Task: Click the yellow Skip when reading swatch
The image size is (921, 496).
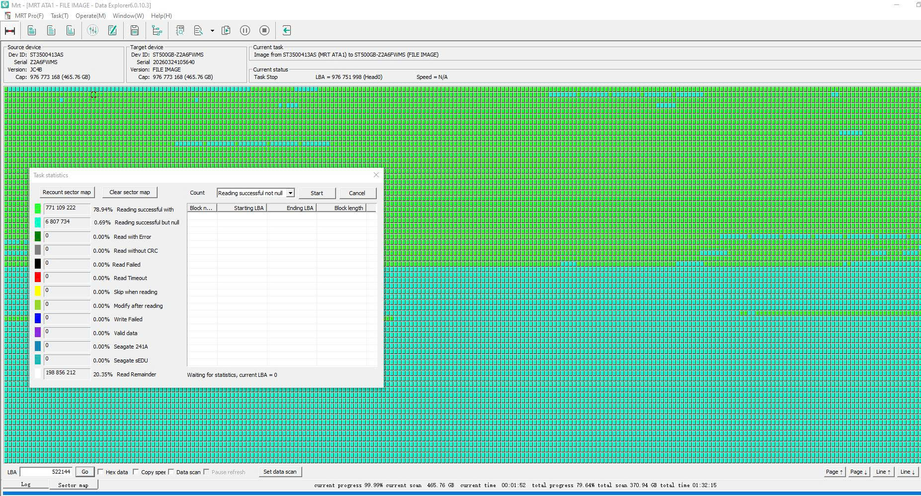Action: click(x=38, y=291)
